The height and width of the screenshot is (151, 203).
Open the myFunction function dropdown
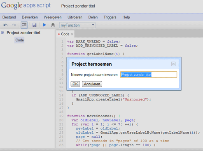click(x=77, y=25)
